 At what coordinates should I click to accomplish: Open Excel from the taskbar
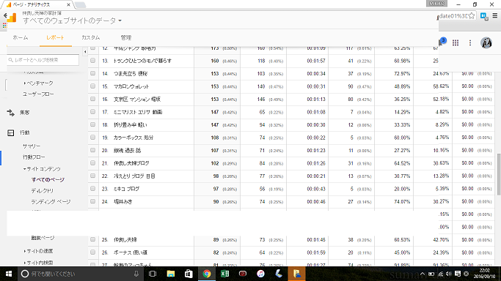pyautogui.click(x=224, y=274)
